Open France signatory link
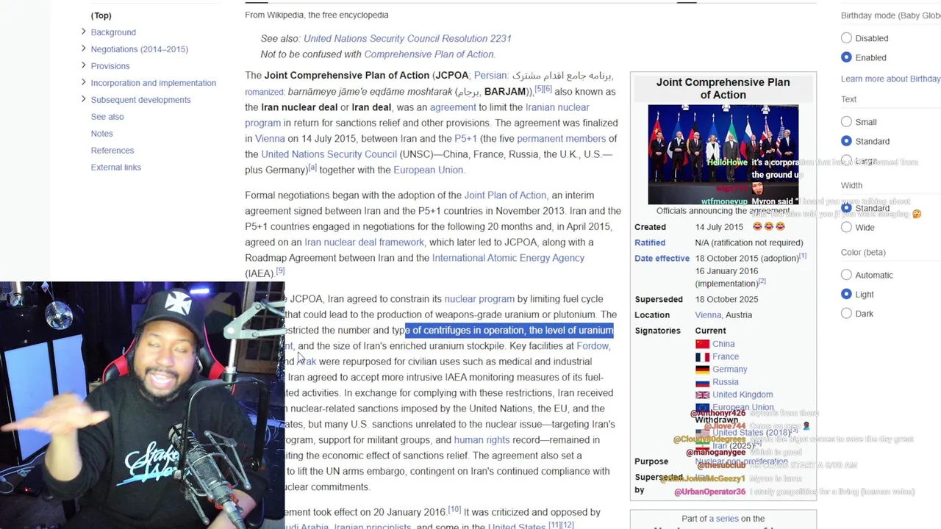Image resolution: width=941 pixels, height=529 pixels. [726, 356]
